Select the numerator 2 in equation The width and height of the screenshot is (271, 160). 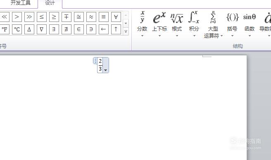(100, 61)
